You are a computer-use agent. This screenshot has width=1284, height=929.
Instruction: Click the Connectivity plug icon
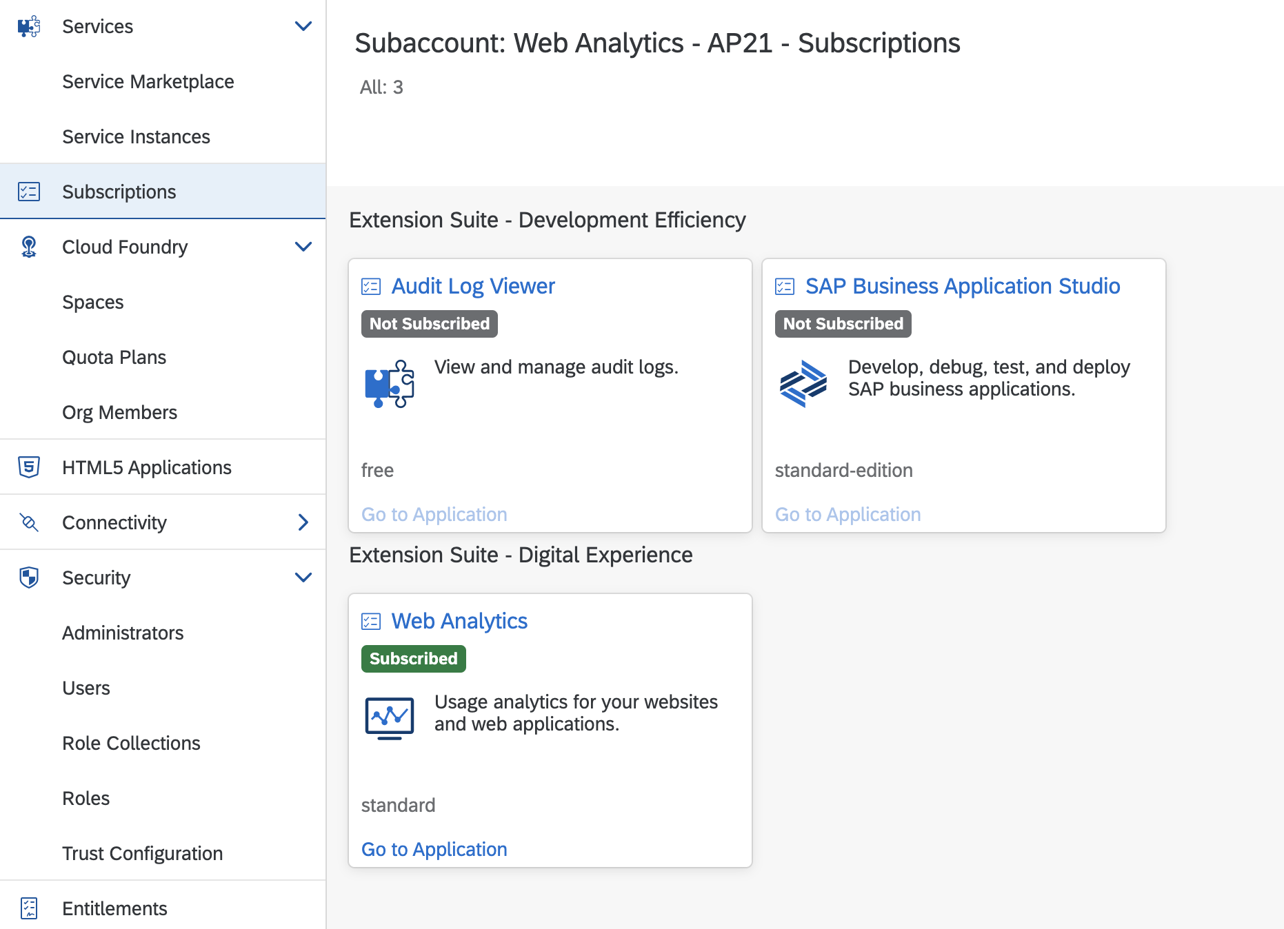pyautogui.click(x=29, y=522)
